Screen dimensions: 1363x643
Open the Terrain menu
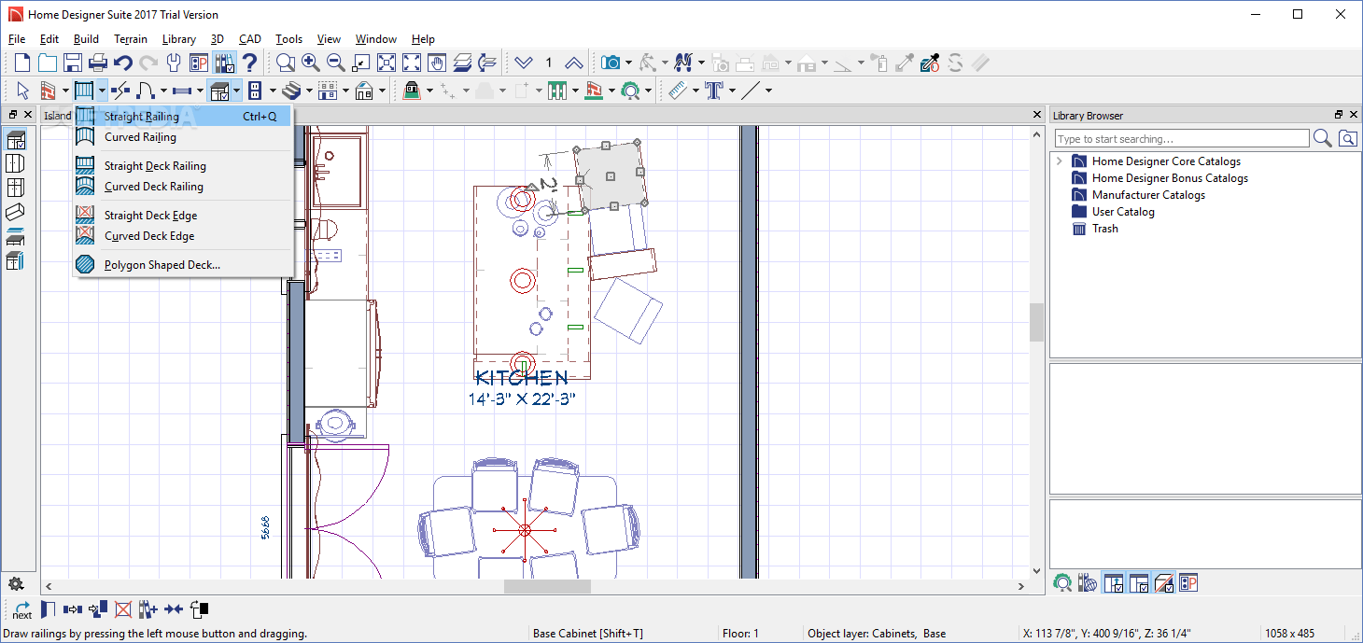point(131,39)
